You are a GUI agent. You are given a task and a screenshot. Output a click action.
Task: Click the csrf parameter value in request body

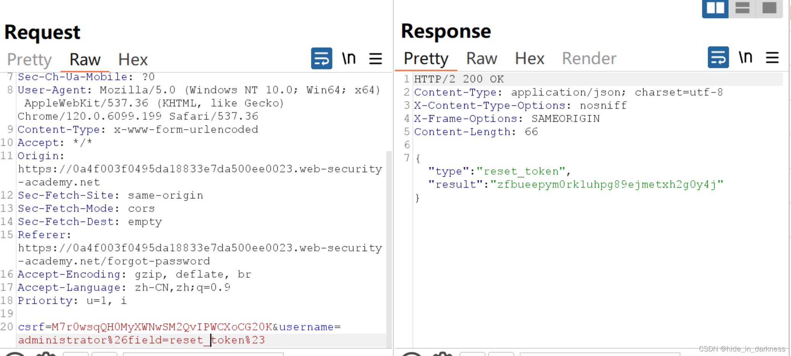click(x=162, y=327)
